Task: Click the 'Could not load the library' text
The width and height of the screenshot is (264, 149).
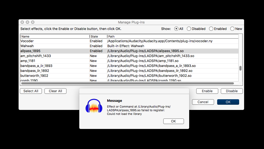Action: [x=124, y=114]
